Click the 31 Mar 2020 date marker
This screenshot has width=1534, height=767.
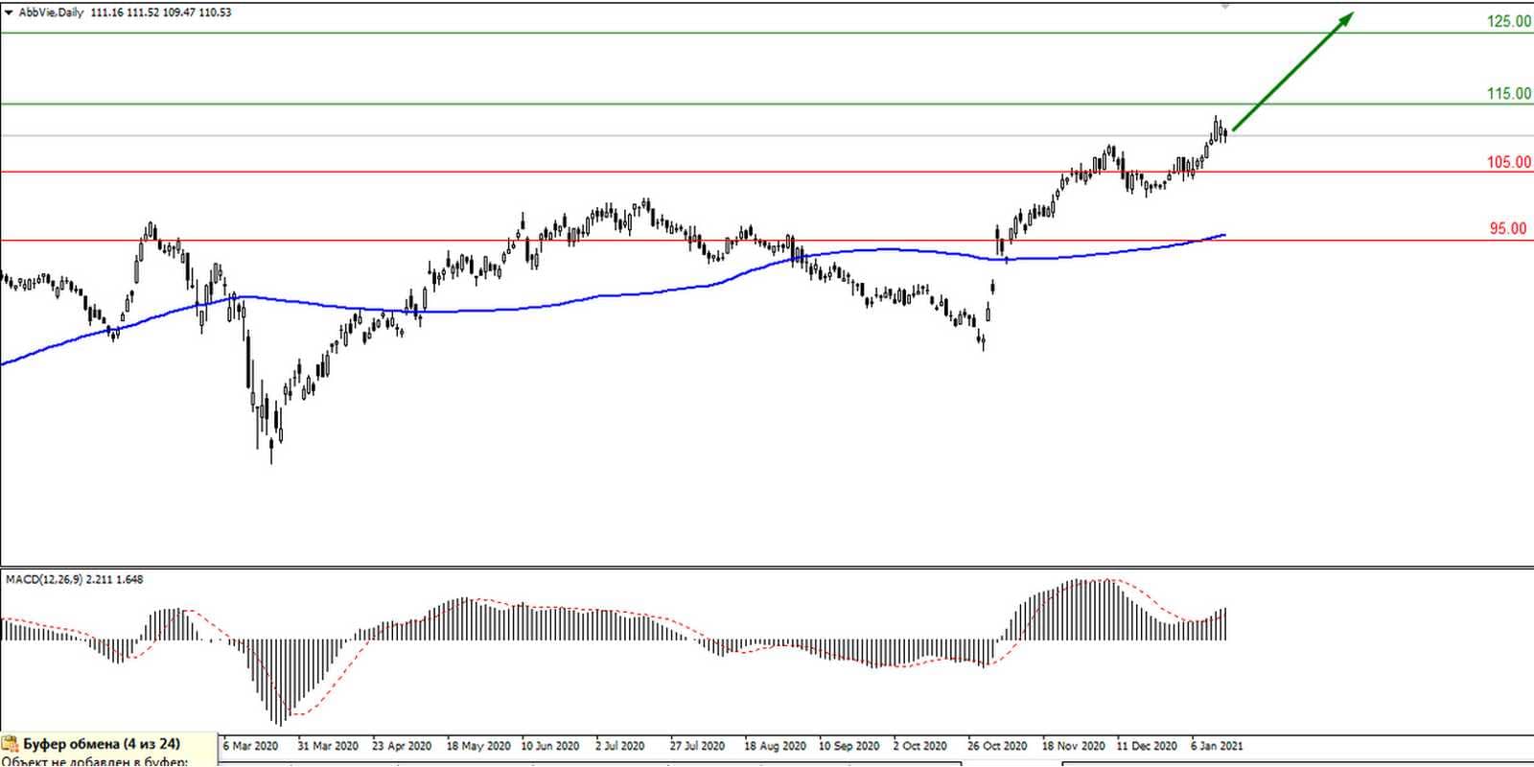click(327, 745)
